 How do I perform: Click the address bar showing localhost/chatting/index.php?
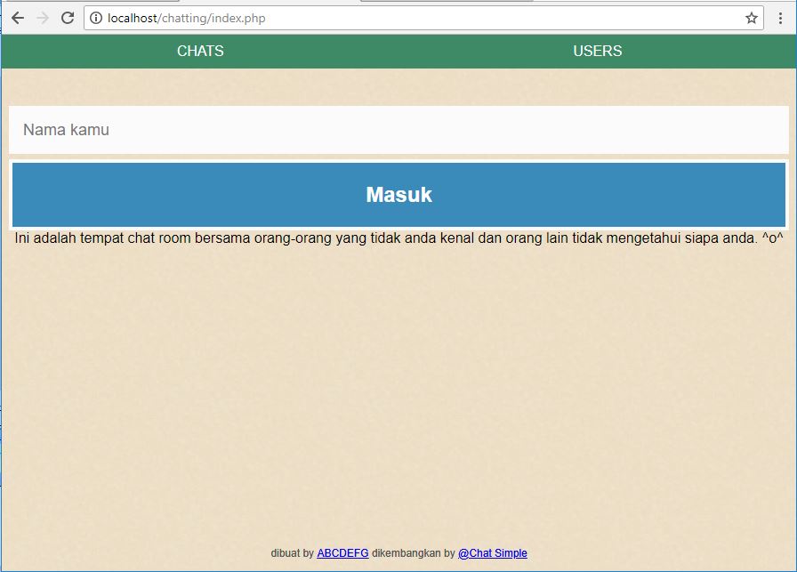pos(418,18)
